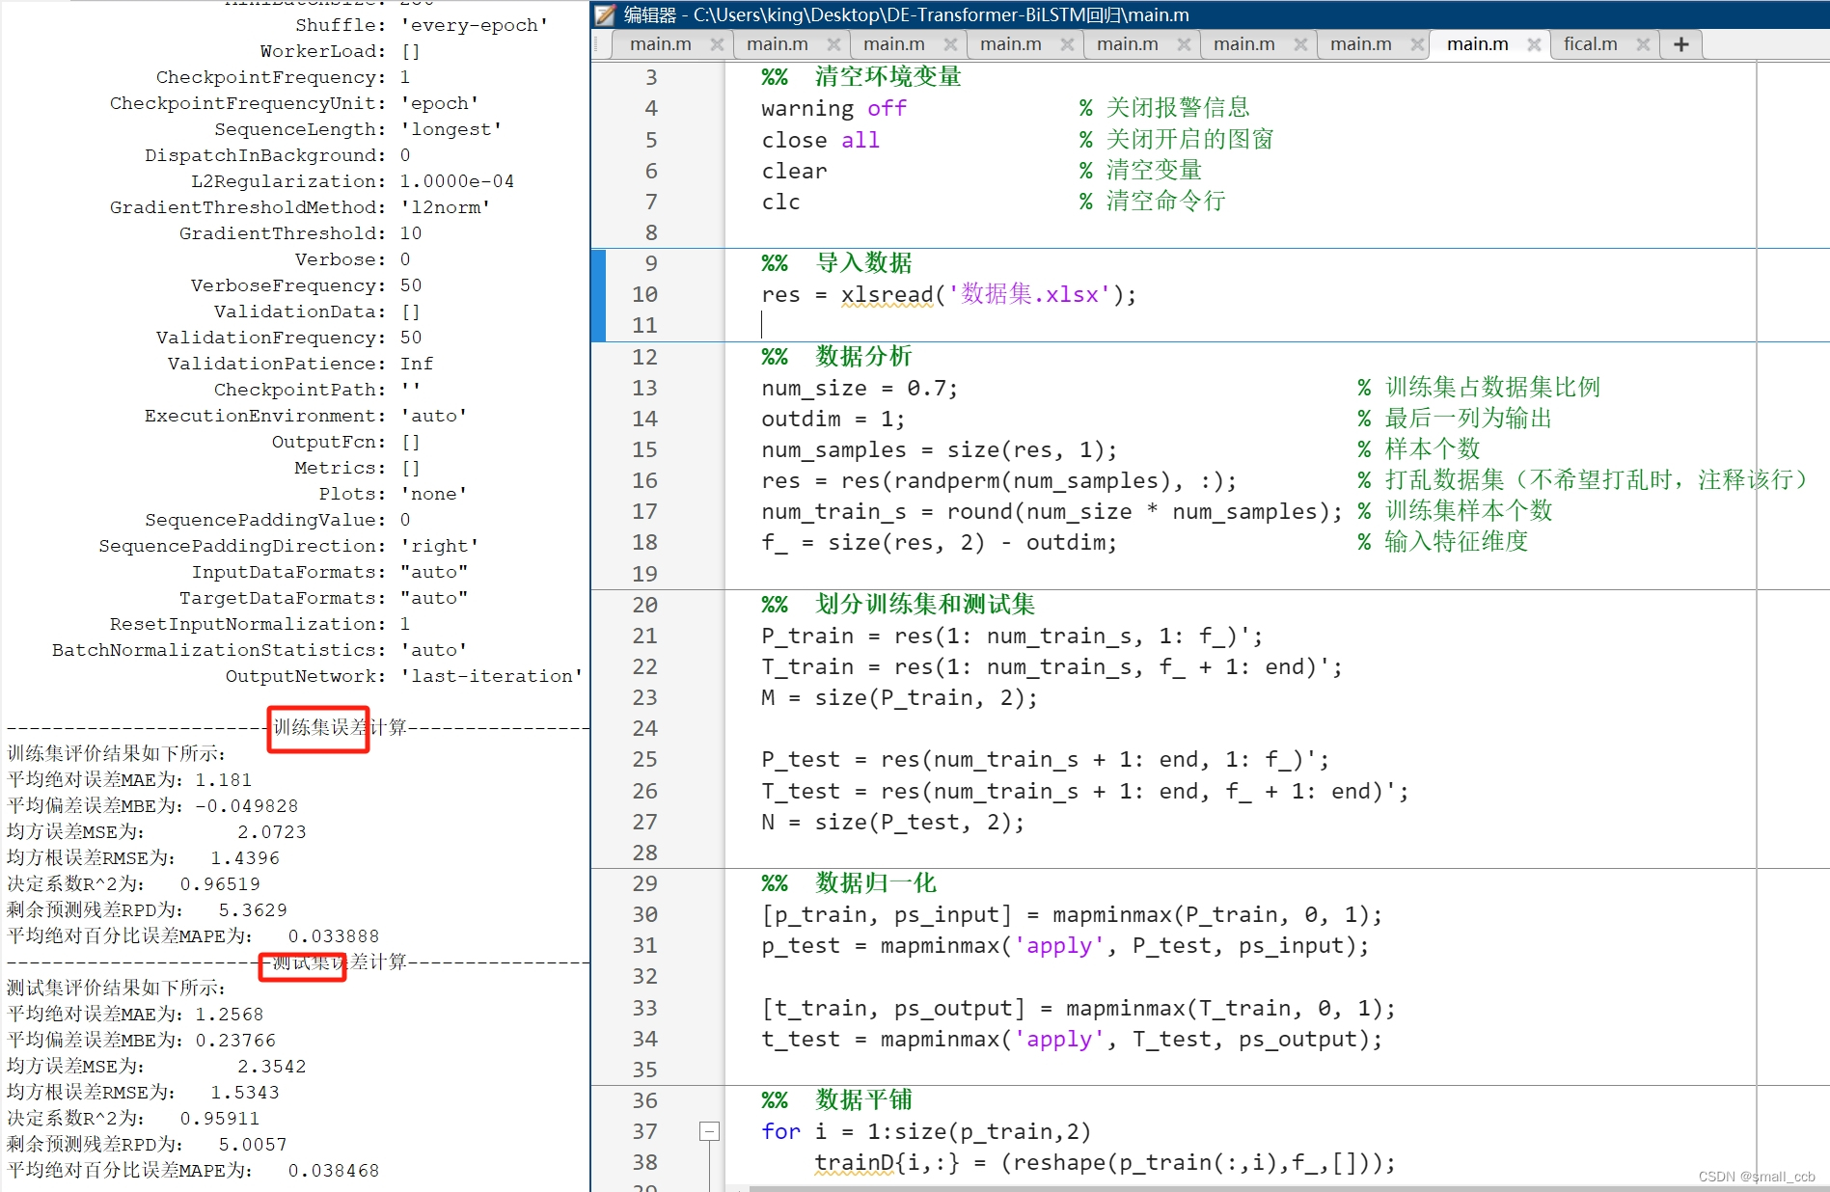Click the randperm shuffle line of code
This screenshot has height=1192, width=1830.
pyautogui.click(x=998, y=480)
